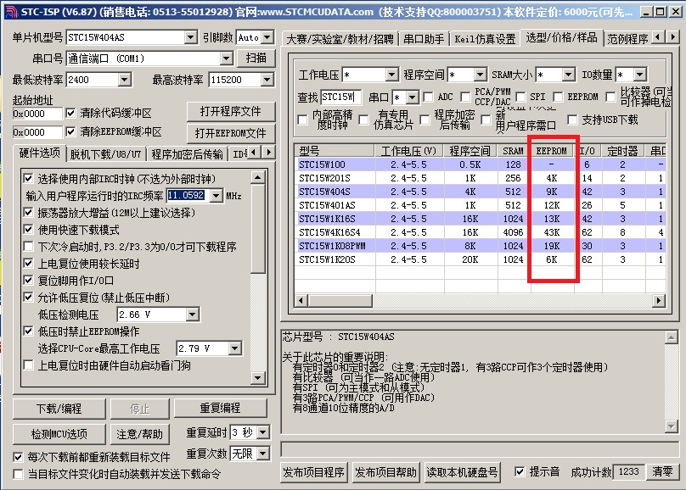Switch to 范例程序 tab
This screenshot has height=490, width=686.
tap(627, 39)
